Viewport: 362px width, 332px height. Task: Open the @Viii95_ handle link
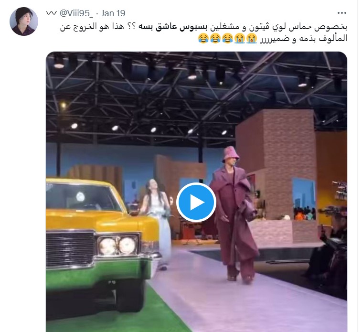76,13
